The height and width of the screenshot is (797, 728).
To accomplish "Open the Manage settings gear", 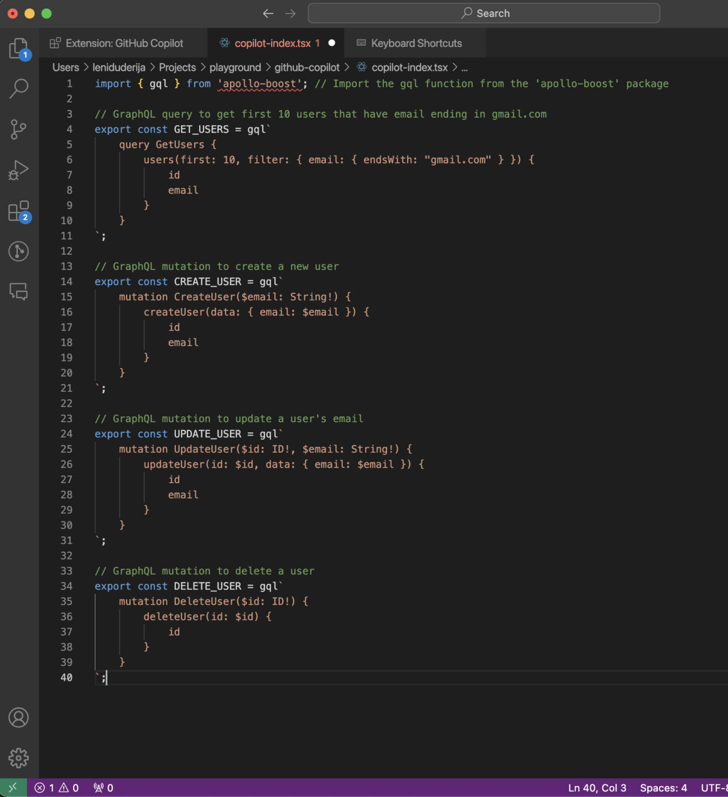I will coord(18,758).
